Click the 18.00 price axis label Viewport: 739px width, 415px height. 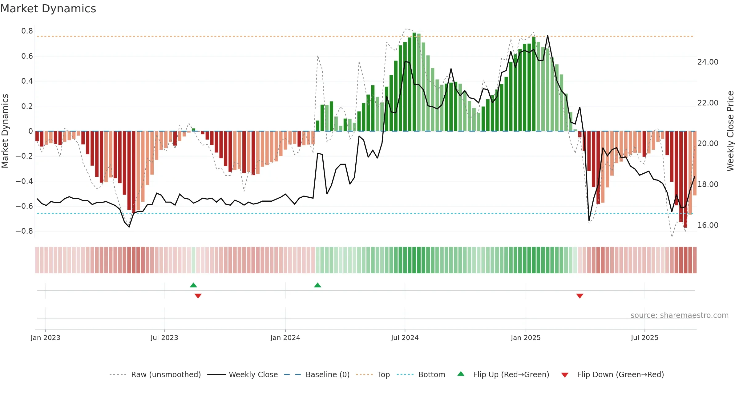coord(708,184)
